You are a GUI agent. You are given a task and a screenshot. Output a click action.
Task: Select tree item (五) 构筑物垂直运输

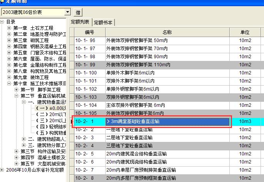(50, 133)
